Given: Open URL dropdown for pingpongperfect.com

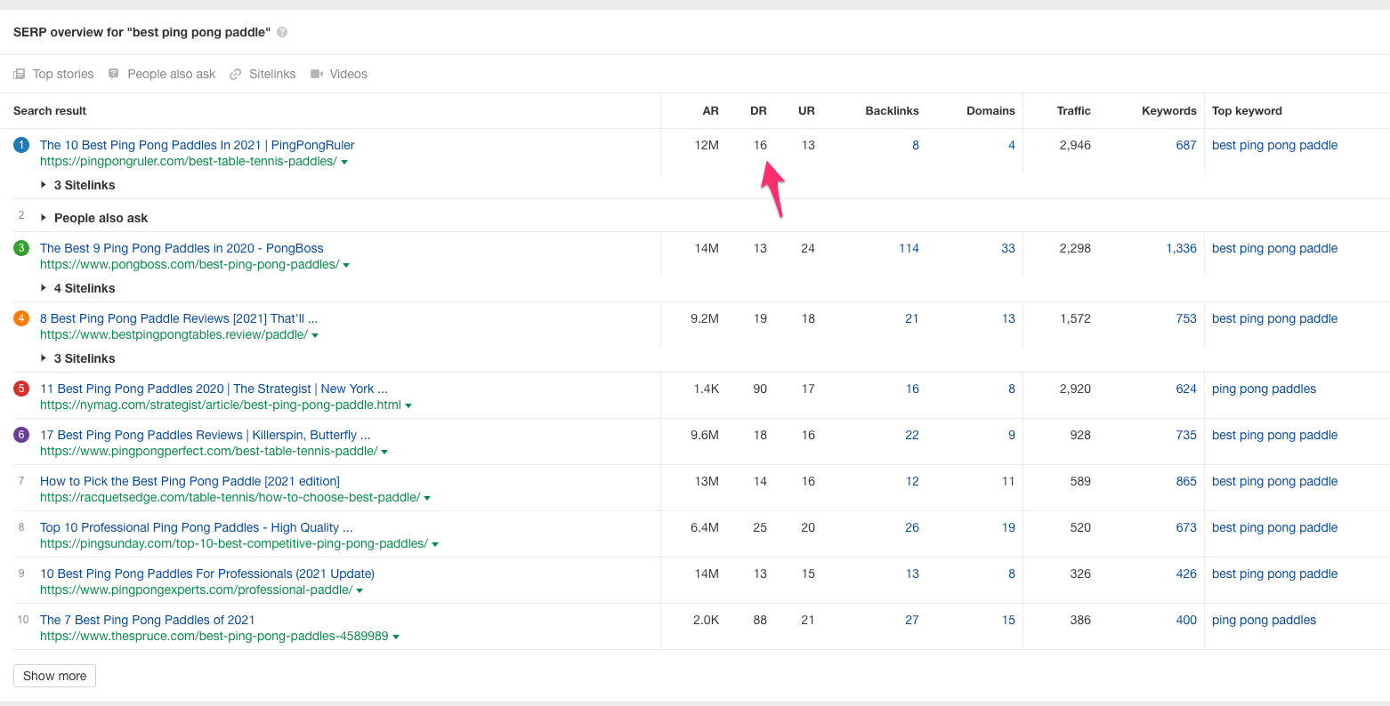Looking at the screenshot, I should (x=384, y=452).
